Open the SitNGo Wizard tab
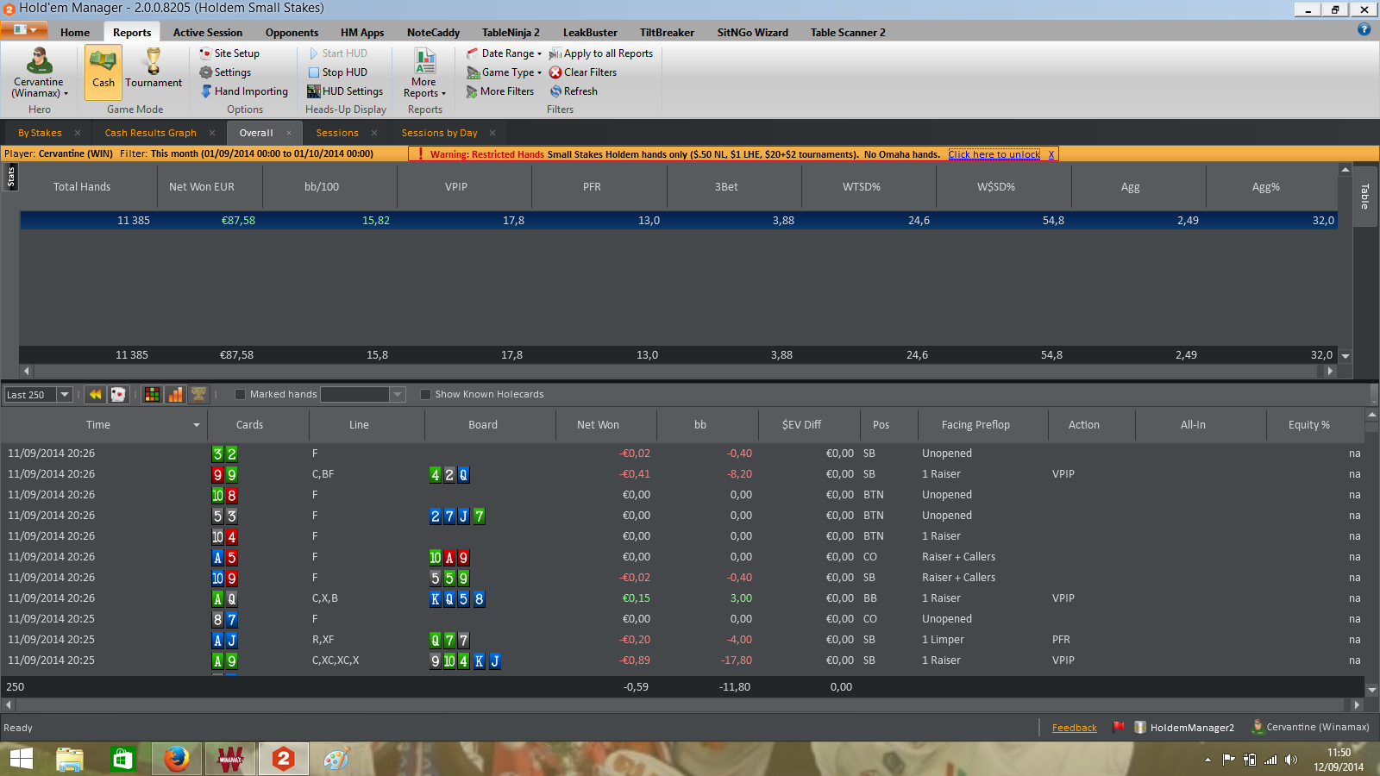Viewport: 1380px width, 776px height. 752,33
